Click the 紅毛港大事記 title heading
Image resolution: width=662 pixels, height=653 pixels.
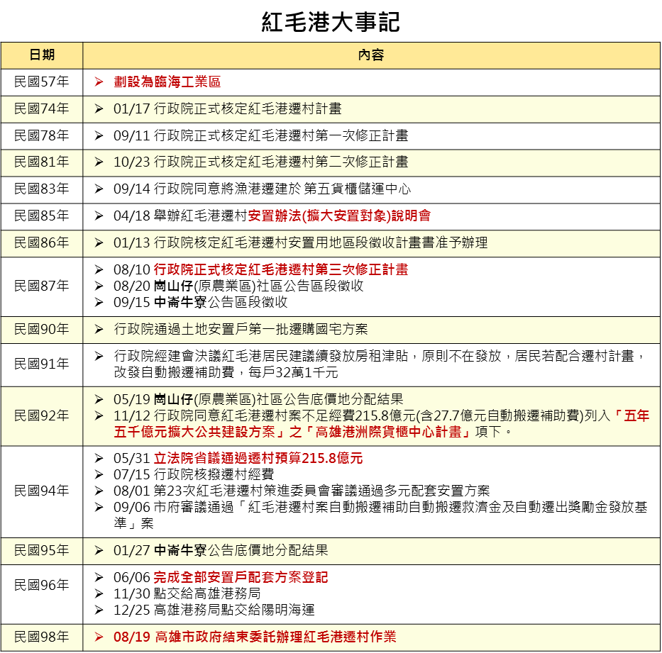click(x=331, y=21)
